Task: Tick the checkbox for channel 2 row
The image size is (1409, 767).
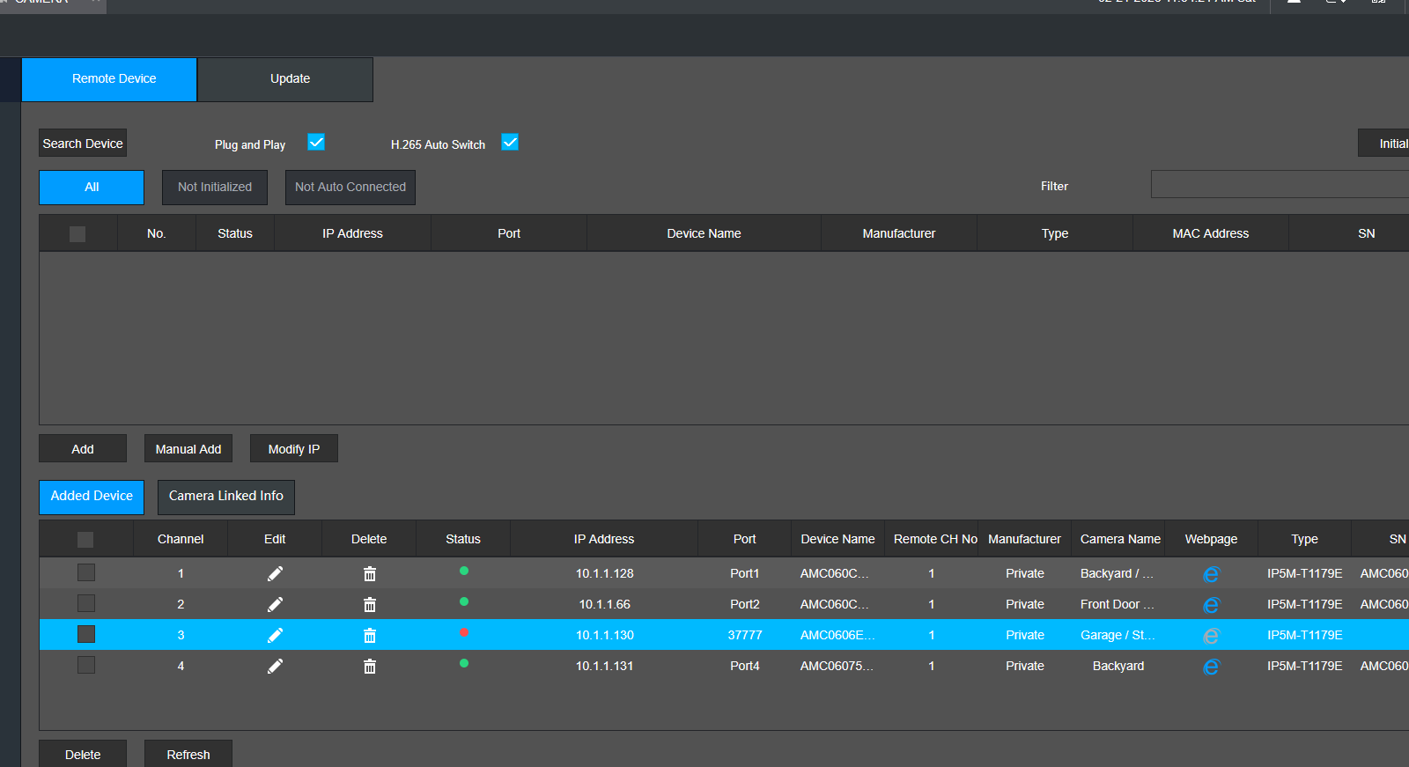Action: 86,603
